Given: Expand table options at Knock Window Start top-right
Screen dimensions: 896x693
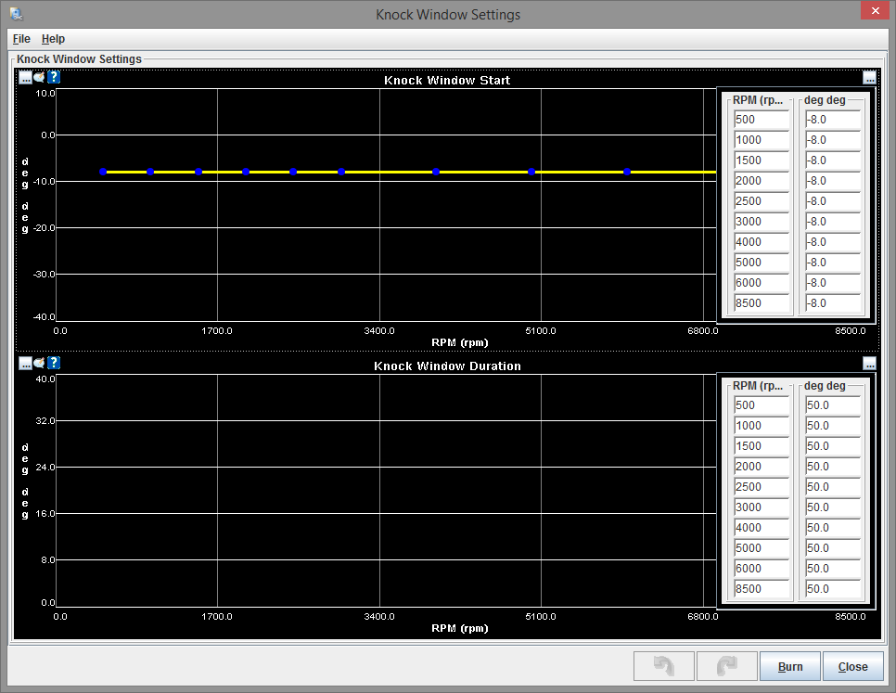Looking at the screenshot, I should click(869, 78).
